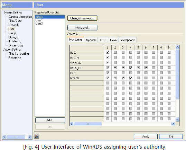Viewport: 186px width, 150px height.
Task: Switch to the Relay tab
Action: point(113,40)
